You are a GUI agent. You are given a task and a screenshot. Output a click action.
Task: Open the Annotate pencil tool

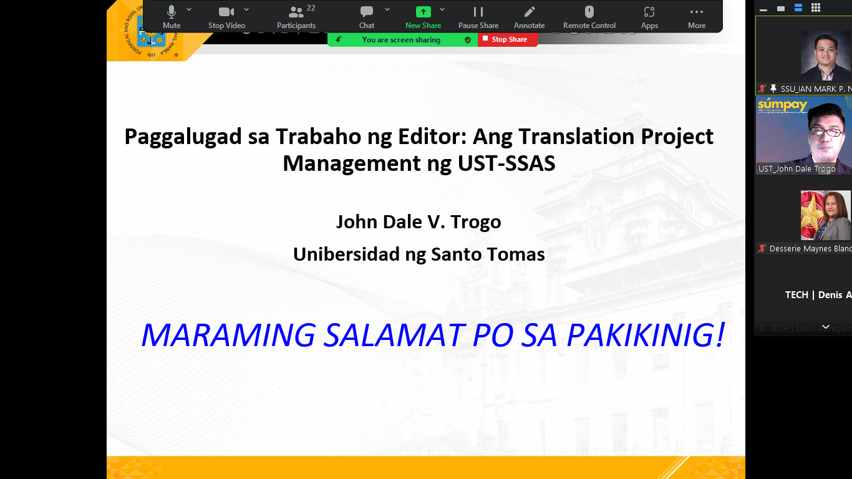coord(529,17)
